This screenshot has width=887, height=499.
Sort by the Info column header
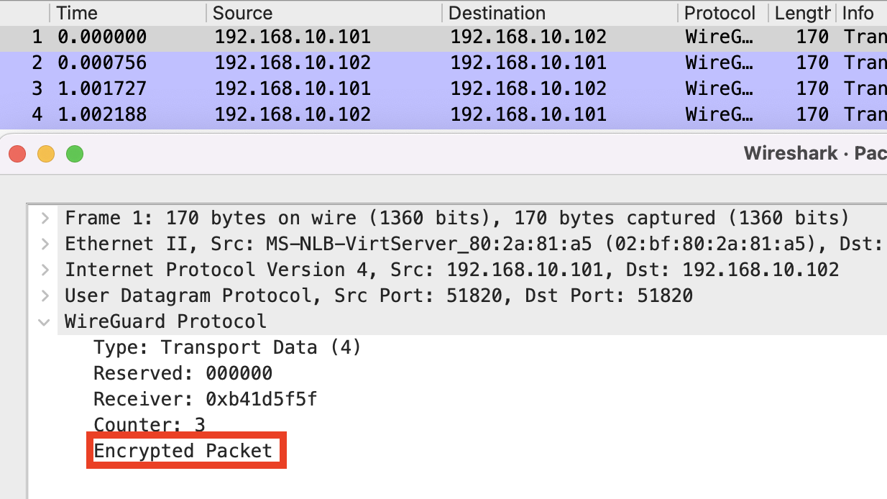861,13
